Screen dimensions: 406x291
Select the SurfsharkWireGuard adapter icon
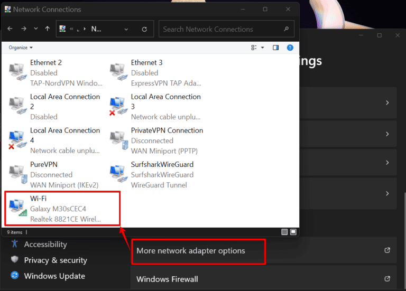(x=118, y=174)
